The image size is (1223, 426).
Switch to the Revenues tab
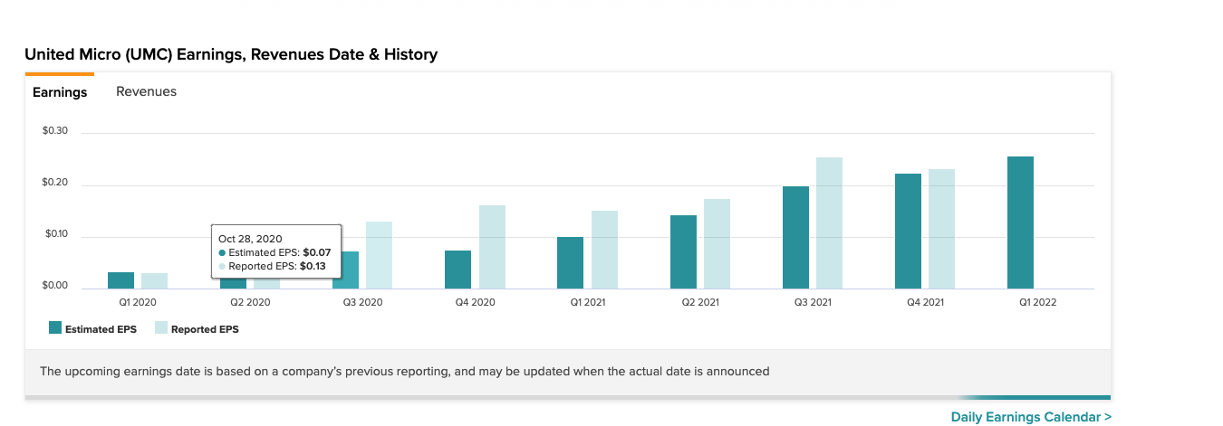click(146, 91)
